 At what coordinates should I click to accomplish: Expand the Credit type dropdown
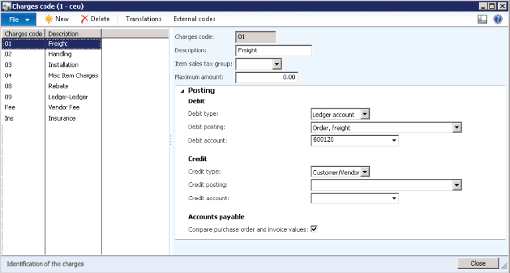click(364, 172)
